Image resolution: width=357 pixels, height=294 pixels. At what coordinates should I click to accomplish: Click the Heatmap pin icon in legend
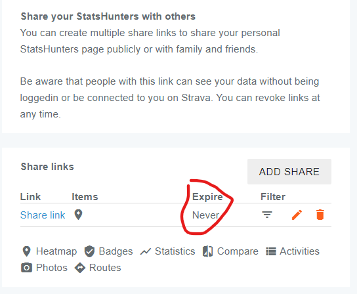[x=27, y=251]
